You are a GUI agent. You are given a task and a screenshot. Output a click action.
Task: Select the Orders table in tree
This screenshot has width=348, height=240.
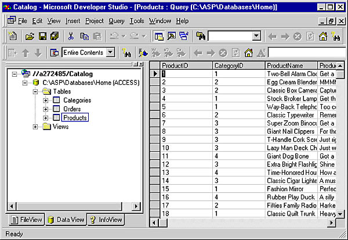click(x=71, y=109)
